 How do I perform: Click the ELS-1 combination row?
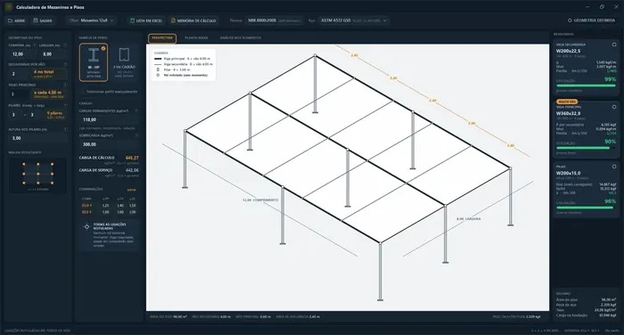pyautogui.click(x=108, y=212)
